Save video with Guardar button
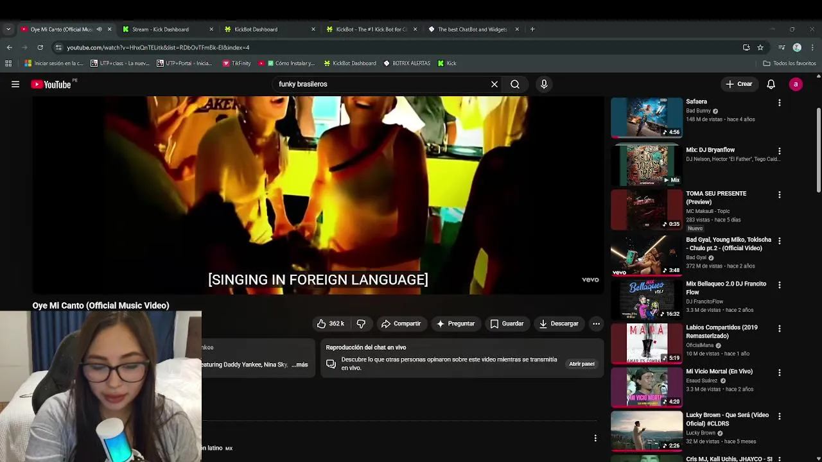 click(507, 323)
